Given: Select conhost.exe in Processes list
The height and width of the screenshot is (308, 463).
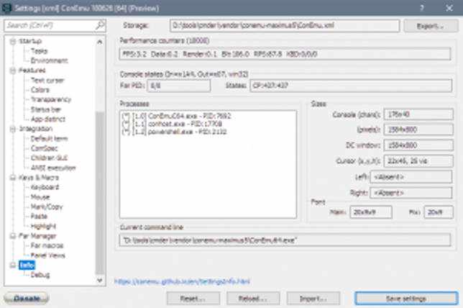Looking at the screenshot, I should pyautogui.click(x=172, y=124).
